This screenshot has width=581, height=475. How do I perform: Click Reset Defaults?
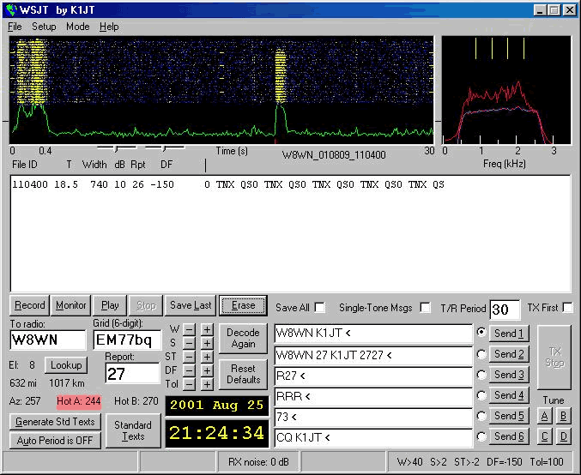click(243, 374)
